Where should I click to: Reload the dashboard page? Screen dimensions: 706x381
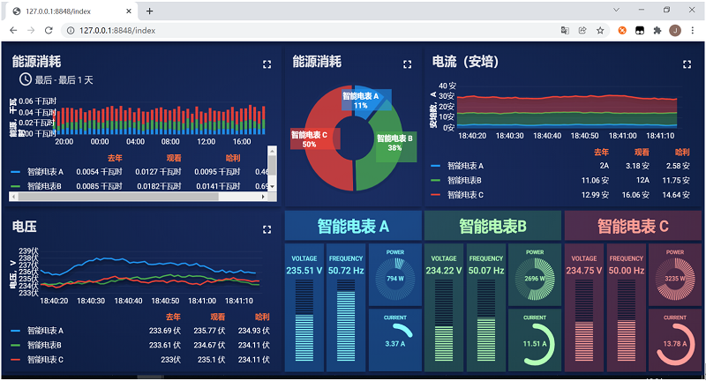50,30
